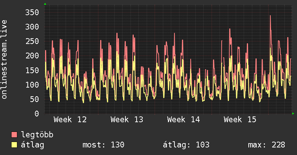Screen dimensions: 297x155
Task: Click the onlinestream.live vertical axis title
Action: (x=4, y=59)
